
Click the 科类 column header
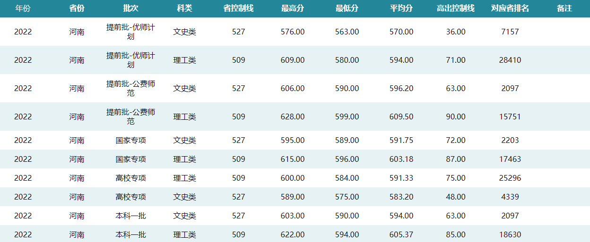(x=184, y=8)
